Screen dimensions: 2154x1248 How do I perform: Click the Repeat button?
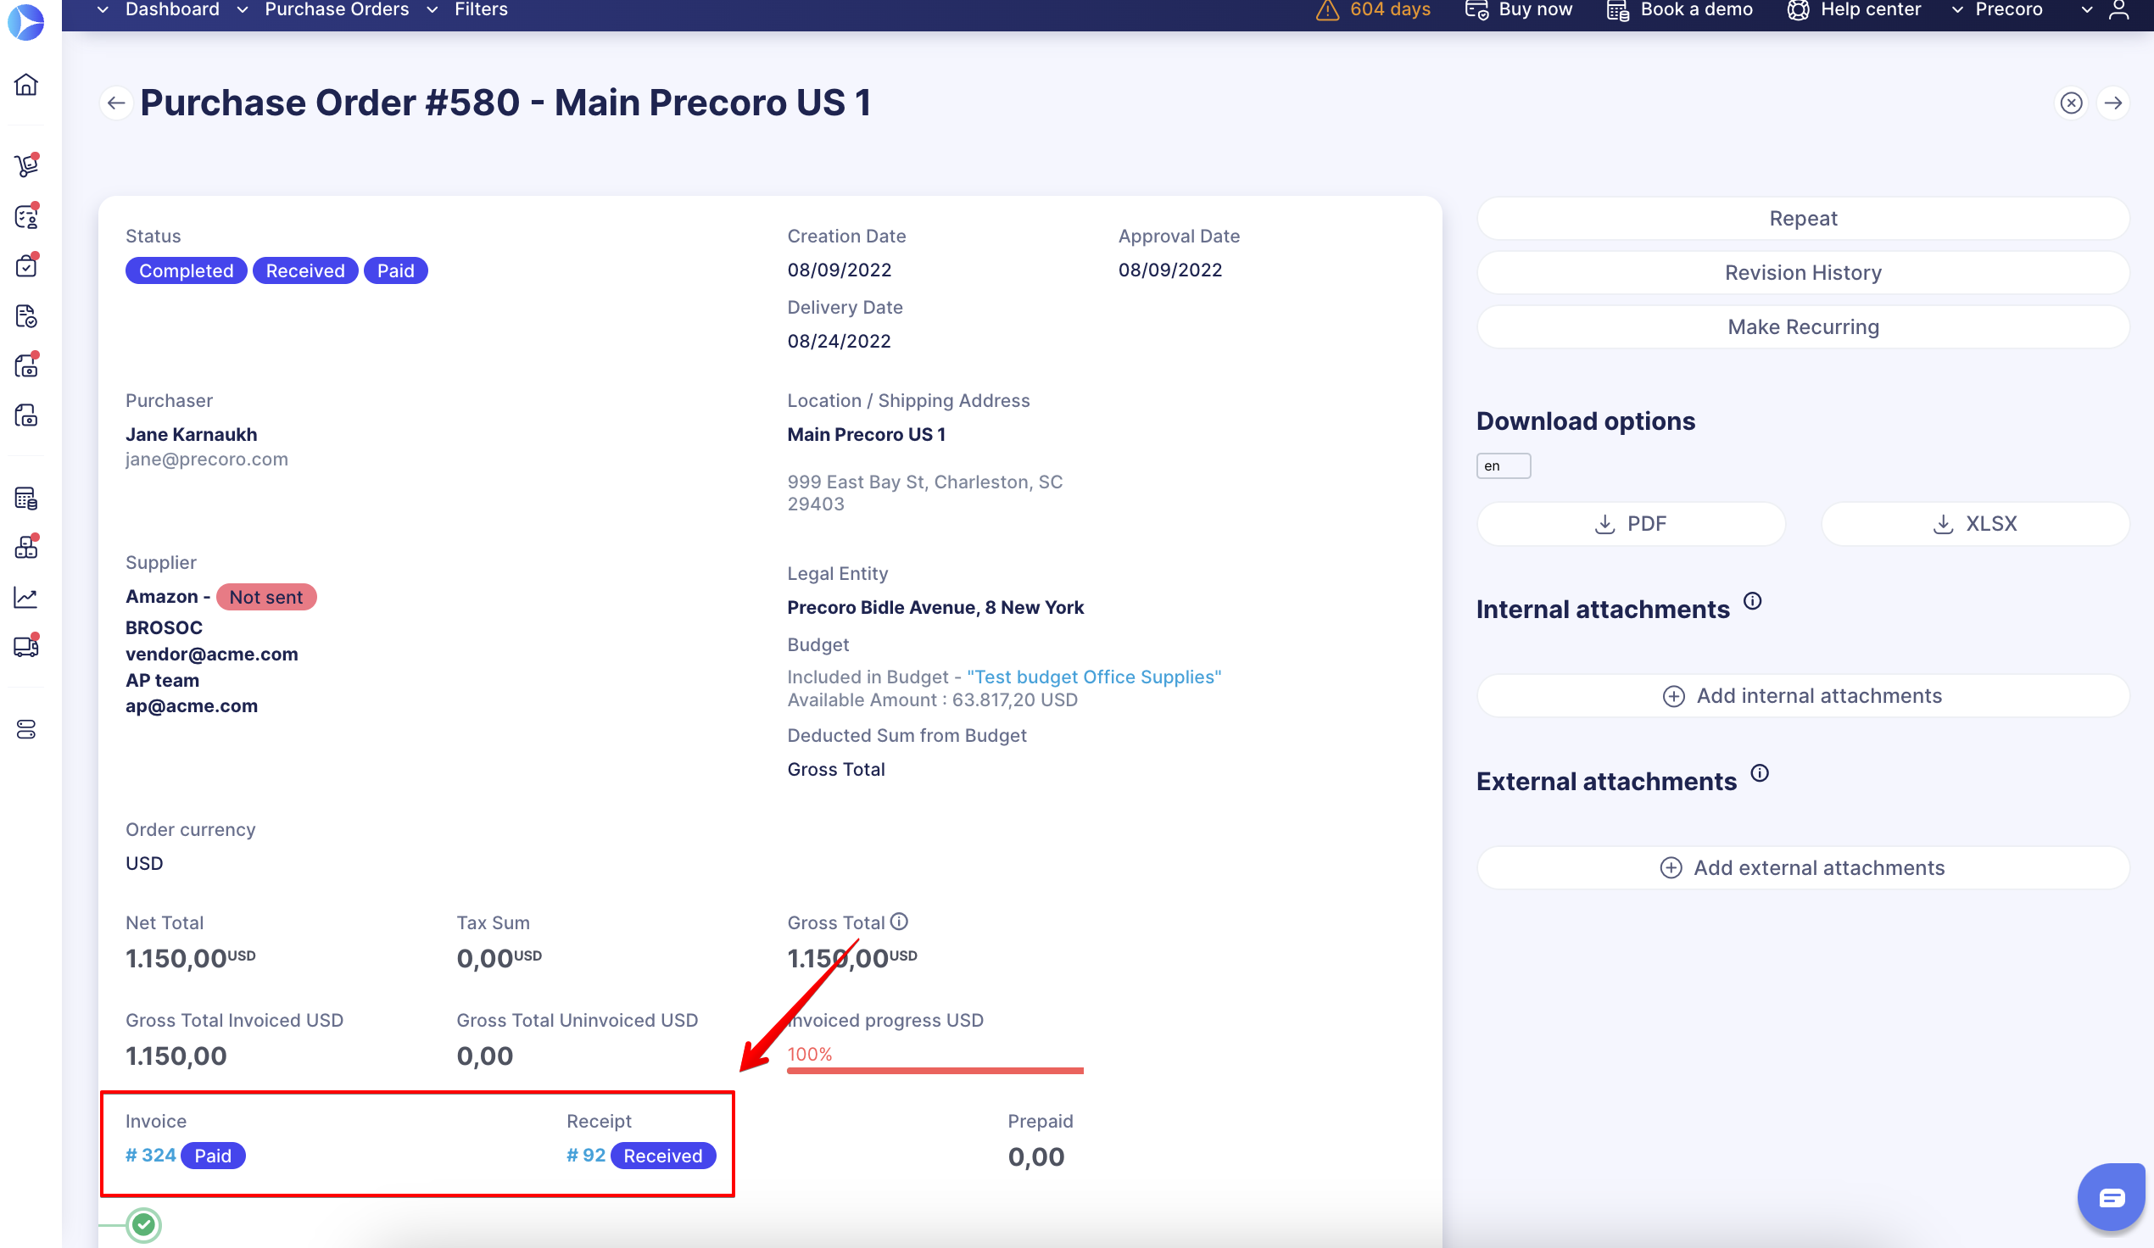1803,219
